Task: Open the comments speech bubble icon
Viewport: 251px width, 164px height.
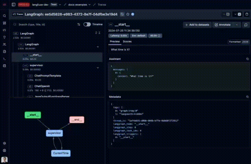Action: [x=246, y=25]
